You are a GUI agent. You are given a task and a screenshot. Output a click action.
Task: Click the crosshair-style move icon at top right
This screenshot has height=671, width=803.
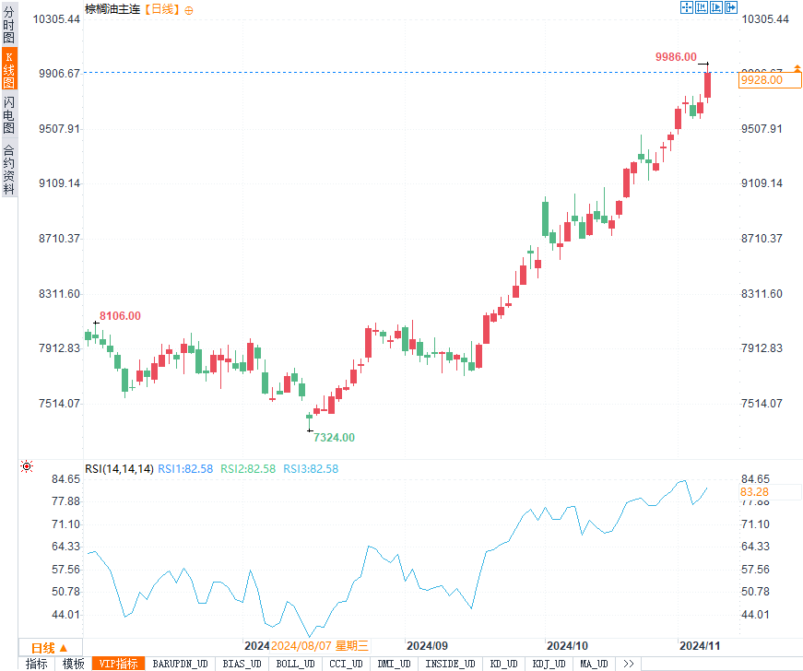tap(686, 7)
